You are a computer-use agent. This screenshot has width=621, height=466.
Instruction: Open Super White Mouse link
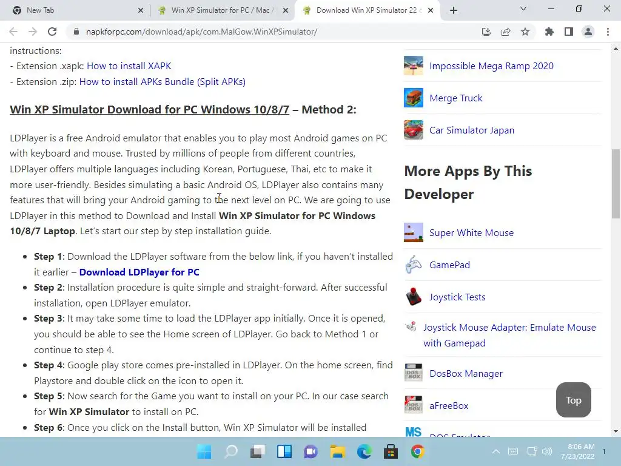point(471,232)
